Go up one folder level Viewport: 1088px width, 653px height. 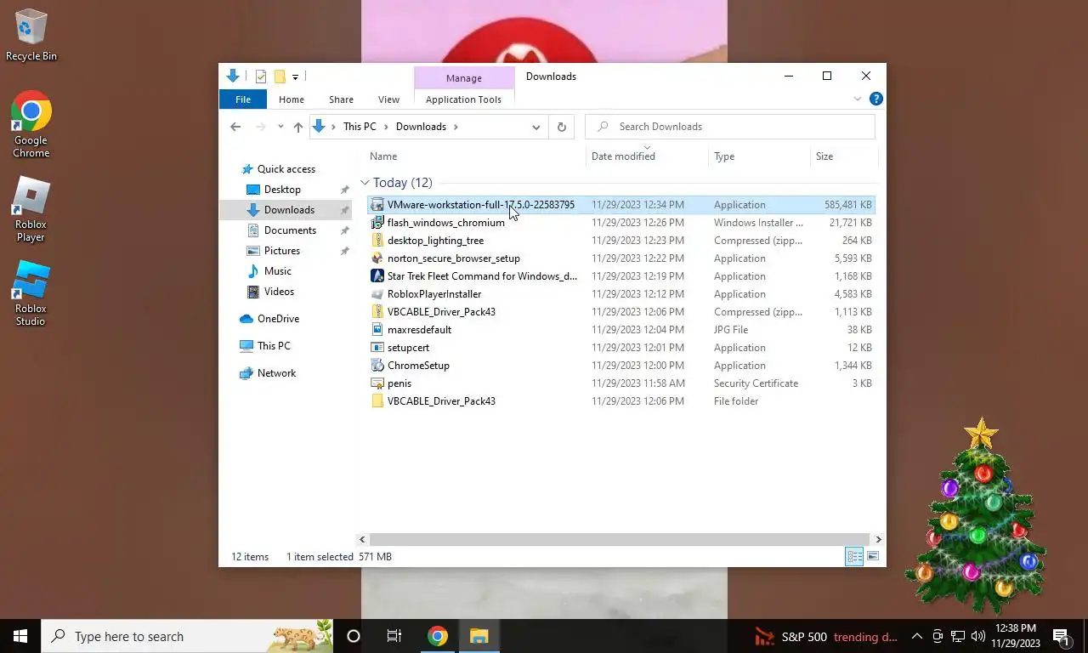(x=297, y=127)
